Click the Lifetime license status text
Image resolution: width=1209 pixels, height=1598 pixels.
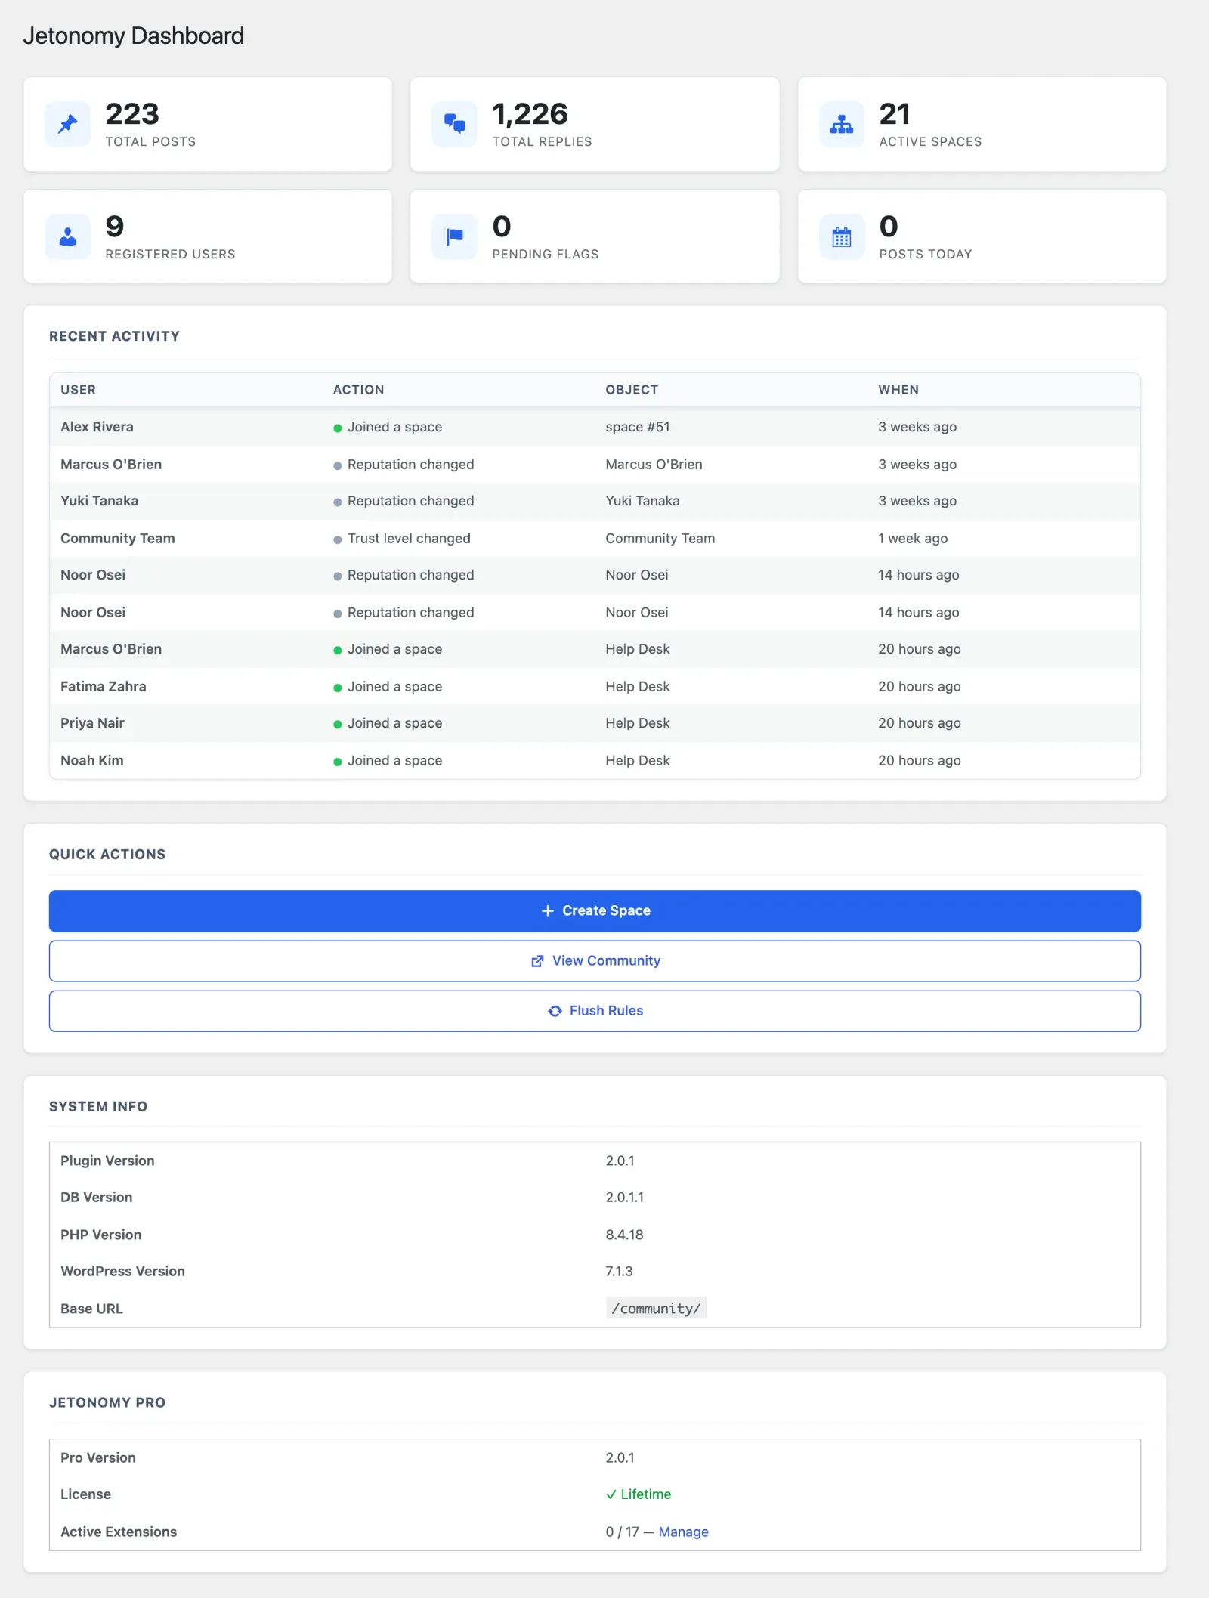pos(645,1494)
